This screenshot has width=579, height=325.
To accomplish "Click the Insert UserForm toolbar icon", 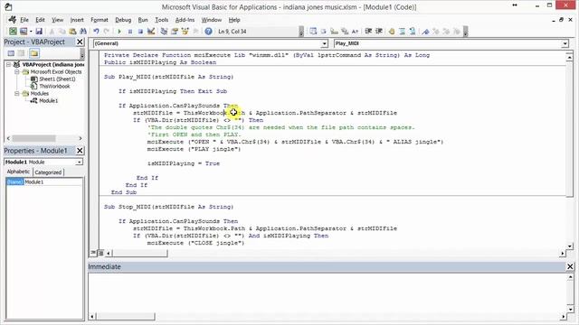I will [24, 32].
